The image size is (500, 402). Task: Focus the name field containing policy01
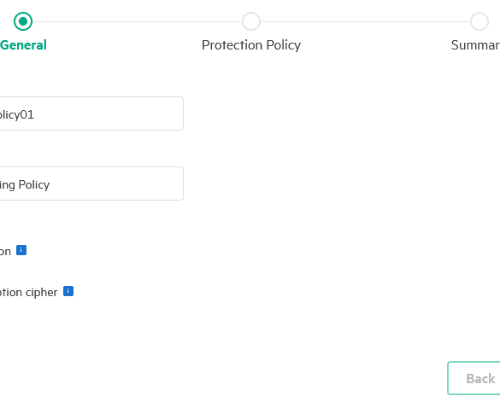91,114
